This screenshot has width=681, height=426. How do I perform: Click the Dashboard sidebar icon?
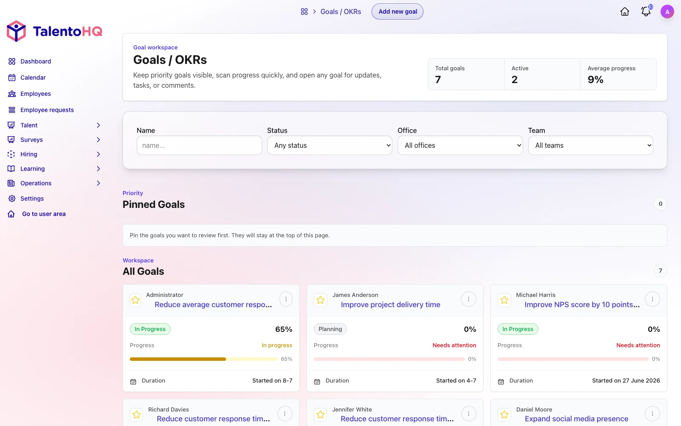(x=12, y=61)
